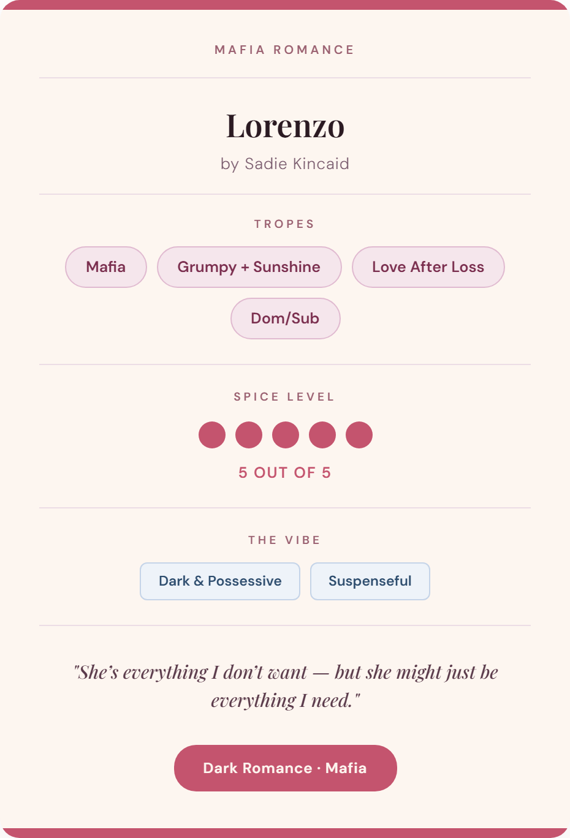Select the Grumpy + Sunshine trope tag

(x=249, y=267)
